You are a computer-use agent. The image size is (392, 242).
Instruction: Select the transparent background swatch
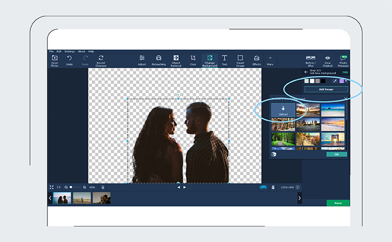click(x=306, y=81)
